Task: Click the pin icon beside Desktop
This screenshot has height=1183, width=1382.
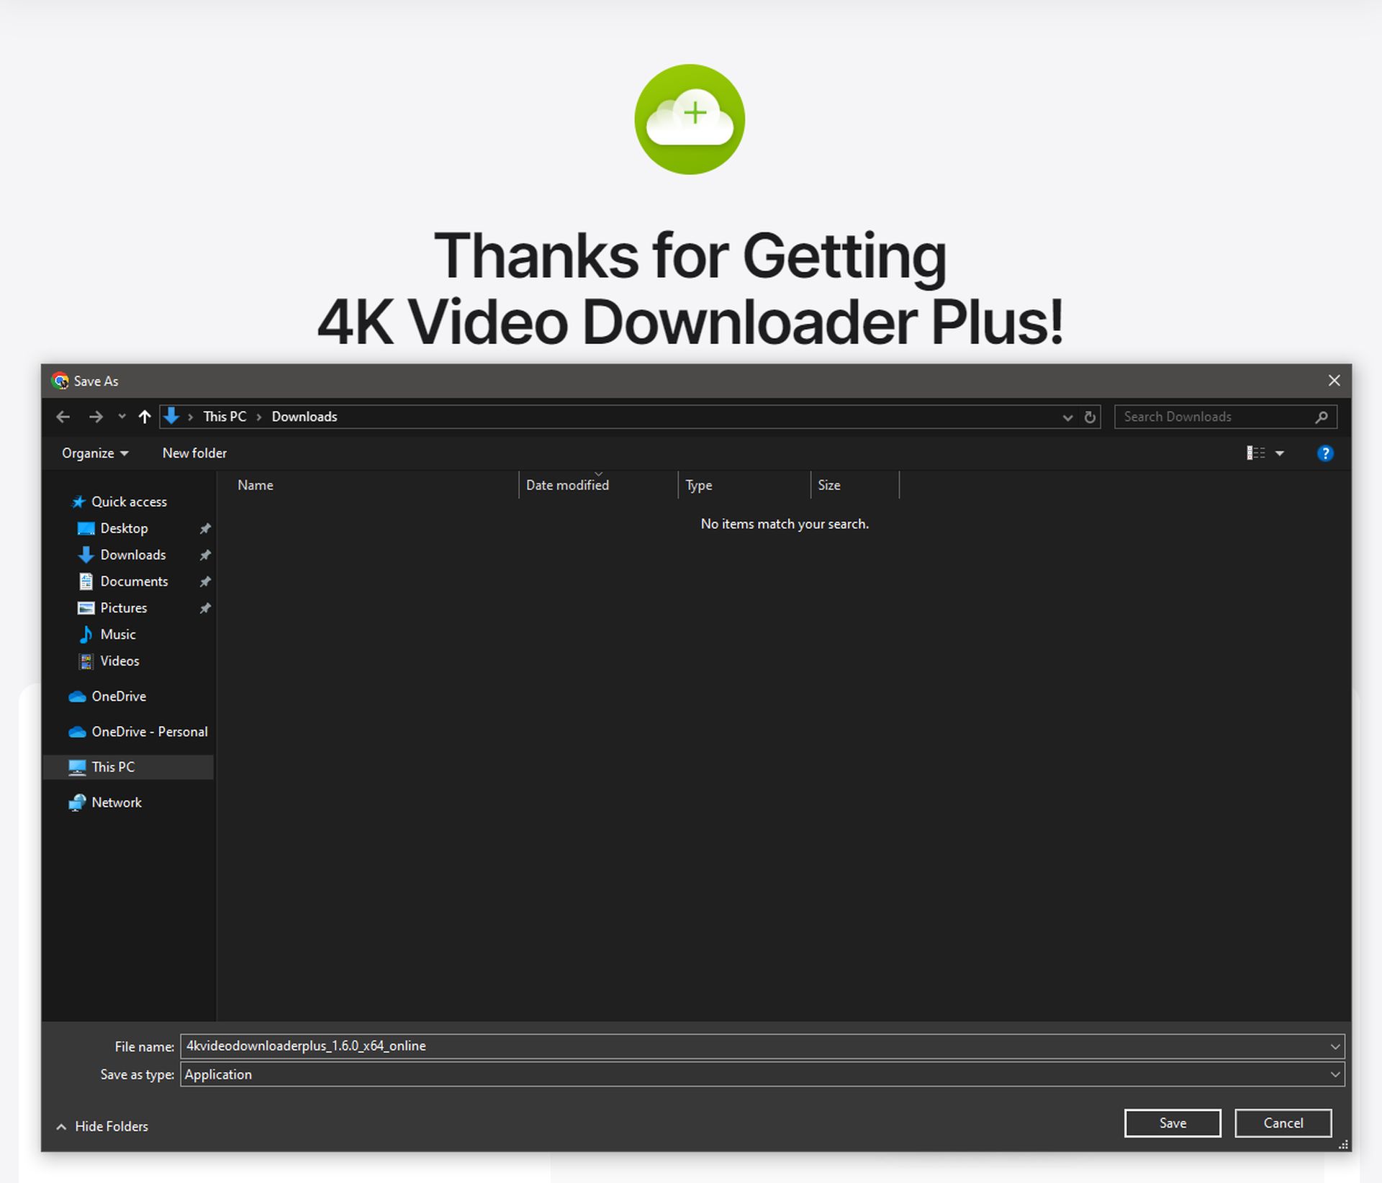Action: coord(205,529)
